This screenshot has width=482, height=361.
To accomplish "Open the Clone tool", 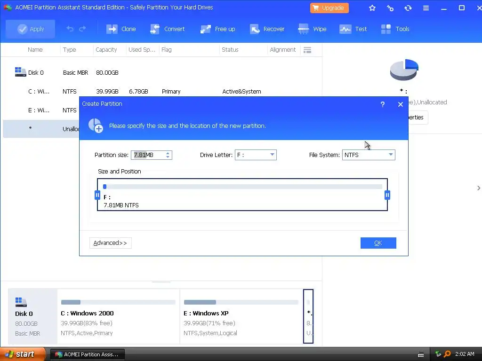I will 121,29.
